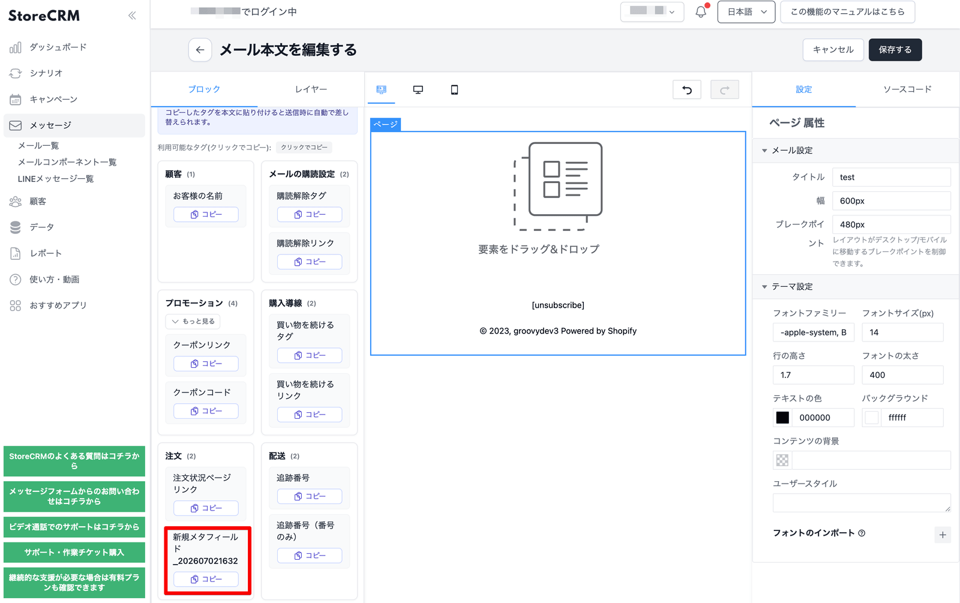Copy the 新規メタフィールド tag
The width and height of the screenshot is (960, 603).
(x=206, y=579)
